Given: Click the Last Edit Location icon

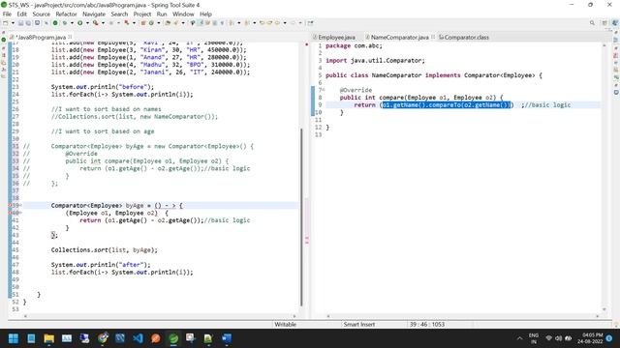Looking at the screenshot, I should point(262,23).
